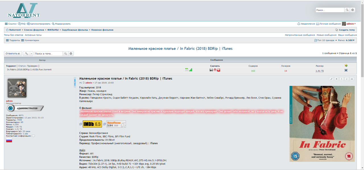Open the Ссылки quick links menu

pos(11,24)
